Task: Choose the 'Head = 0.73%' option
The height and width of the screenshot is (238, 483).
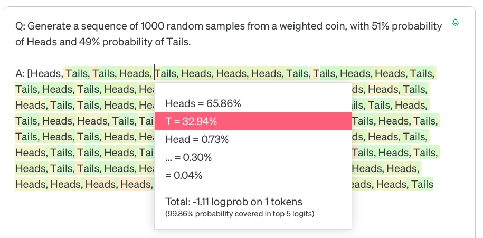Action: pos(197,139)
